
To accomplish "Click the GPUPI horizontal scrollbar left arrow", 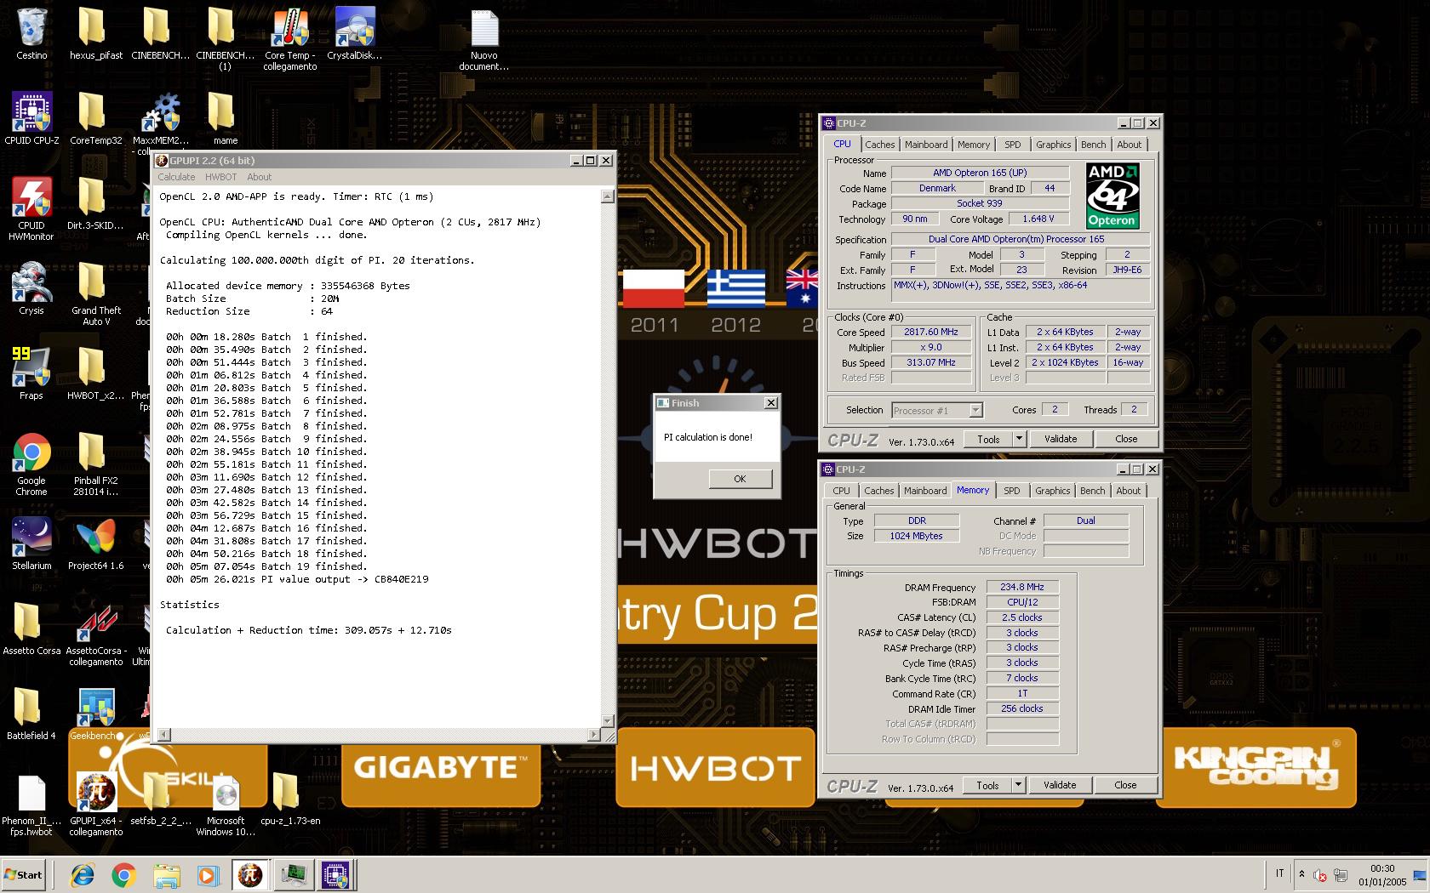I will click(x=164, y=734).
